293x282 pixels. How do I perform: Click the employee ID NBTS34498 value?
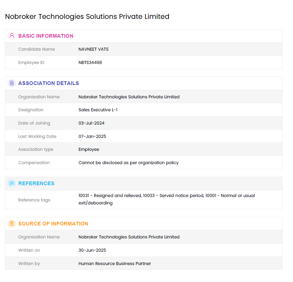coord(90,62)
